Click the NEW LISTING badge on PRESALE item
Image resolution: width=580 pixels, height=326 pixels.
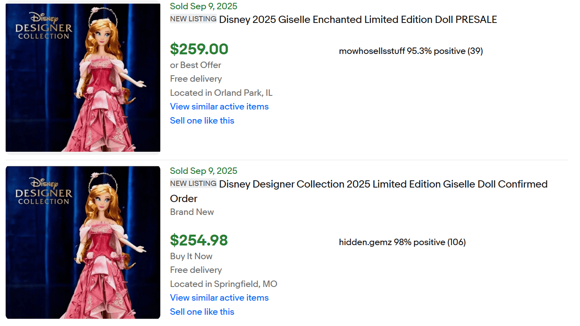pos(193,19)
